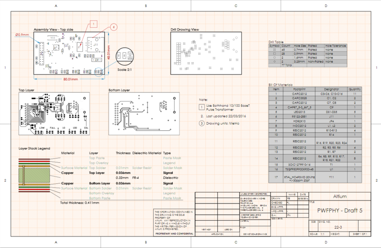This screenshot has height=248, width=381.
Task: Click the 'DRAWN' row in title block
Action: click(290, 198)
